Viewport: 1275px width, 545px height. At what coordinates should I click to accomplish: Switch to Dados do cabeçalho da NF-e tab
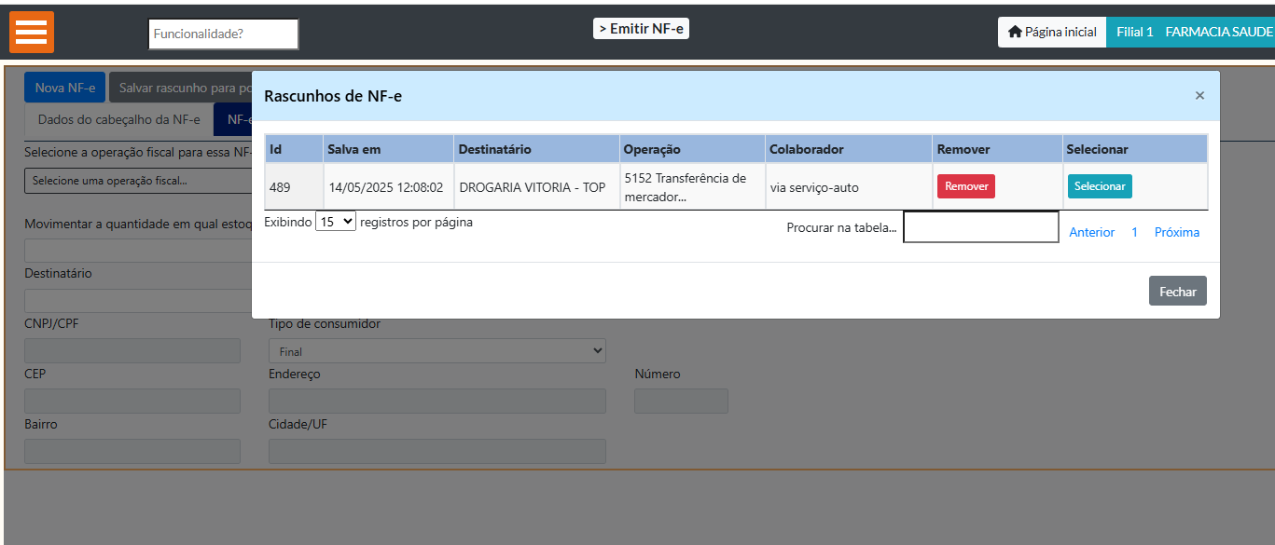tap(118, 119)
